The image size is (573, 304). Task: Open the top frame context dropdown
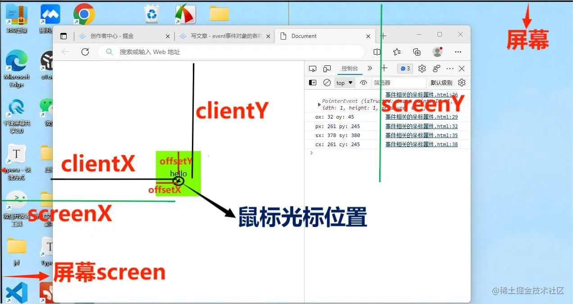pyautogui.click(x=344, y=83)
